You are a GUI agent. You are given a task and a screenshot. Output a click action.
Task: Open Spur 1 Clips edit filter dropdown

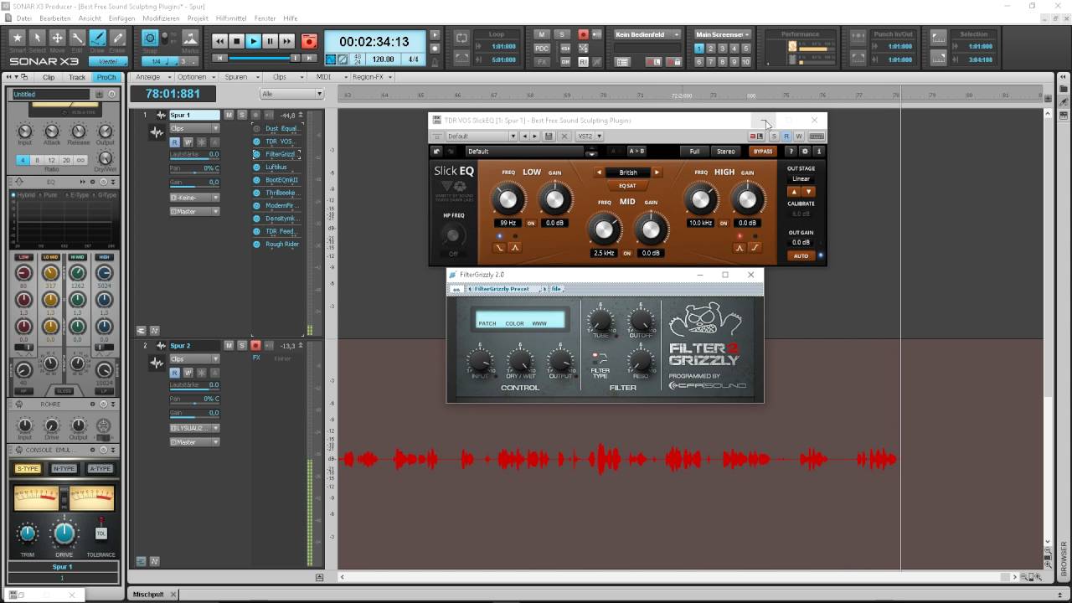194,128
